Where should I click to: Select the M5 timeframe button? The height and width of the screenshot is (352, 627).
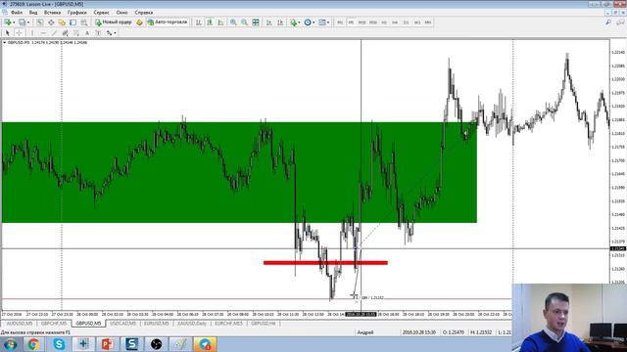(351, 22)
